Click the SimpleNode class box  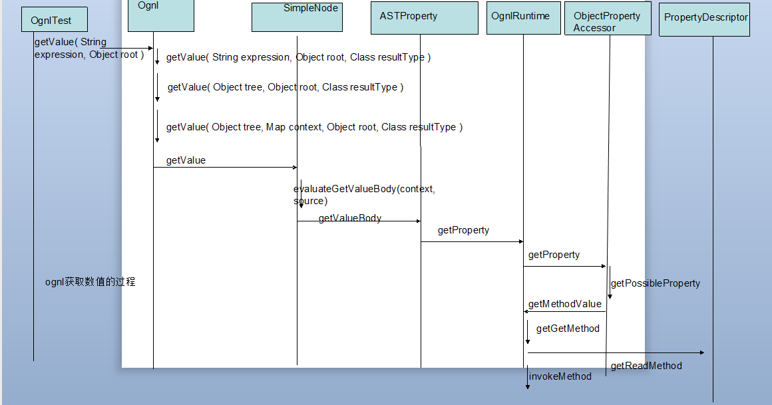297,17
